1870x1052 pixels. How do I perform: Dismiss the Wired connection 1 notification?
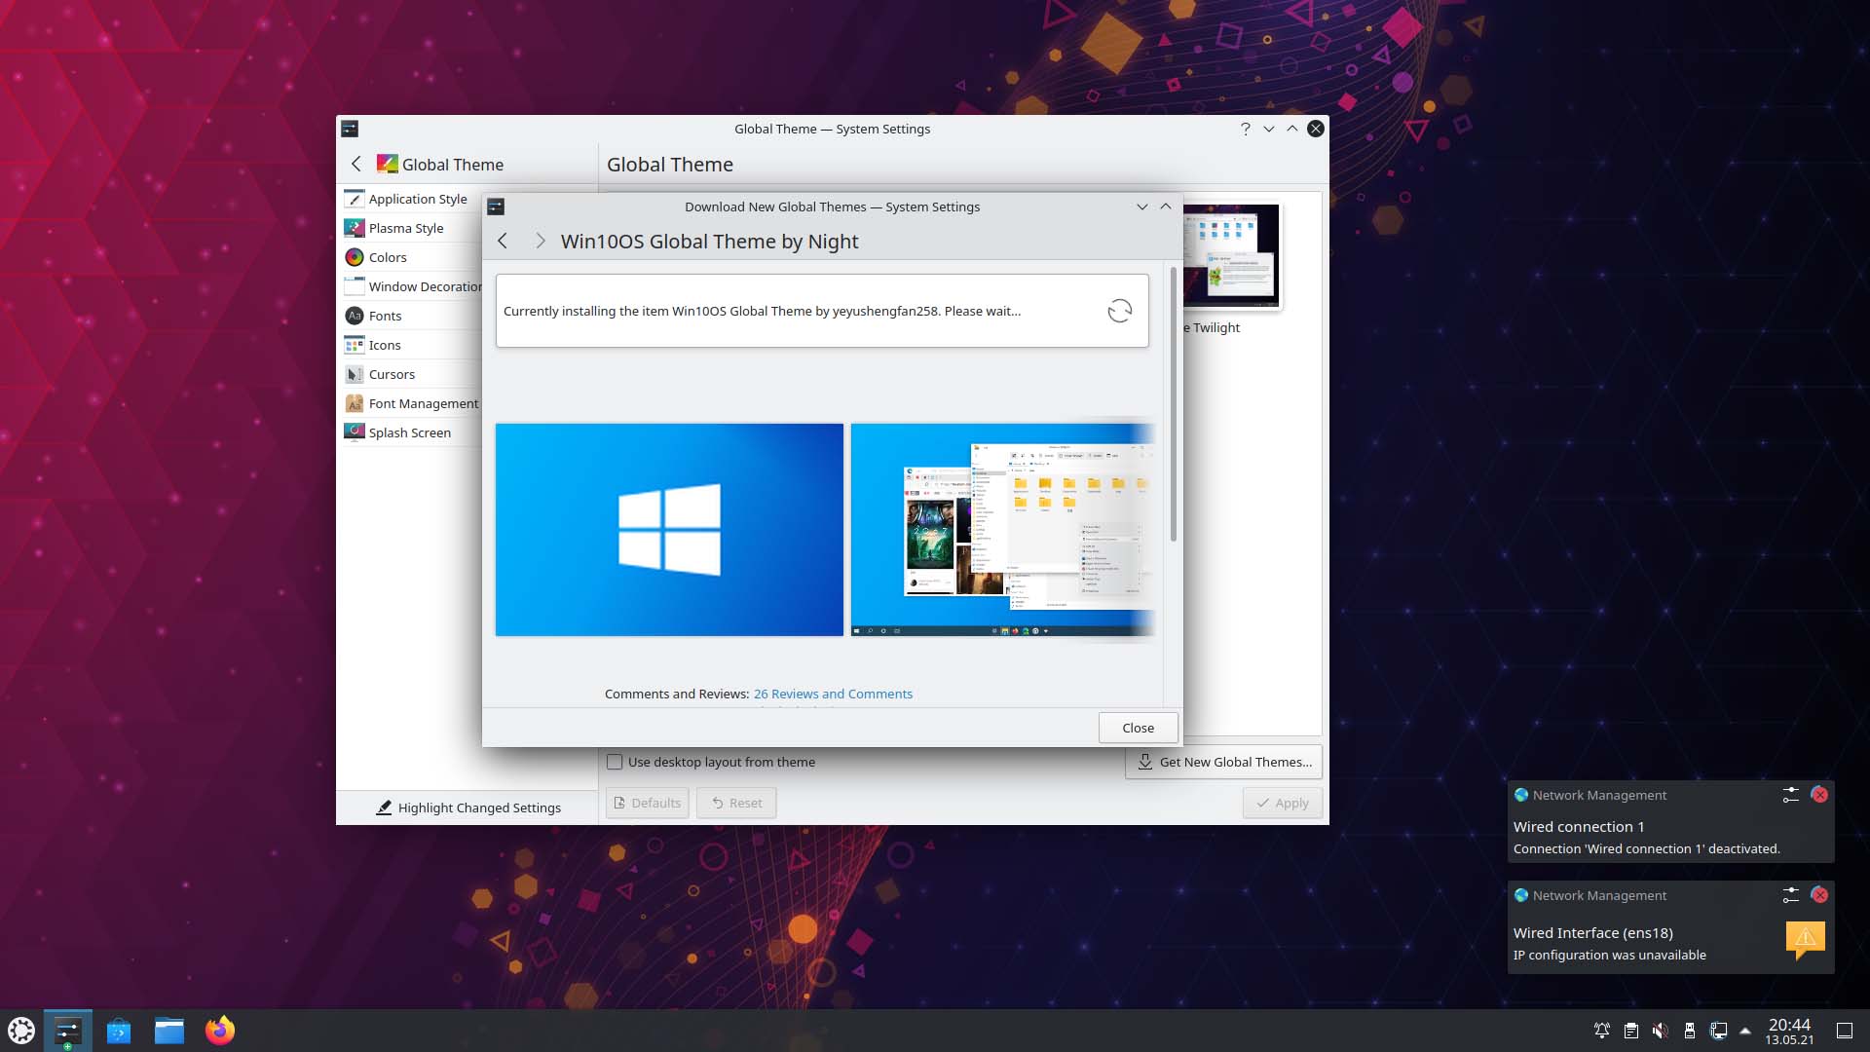[1819, 795]
